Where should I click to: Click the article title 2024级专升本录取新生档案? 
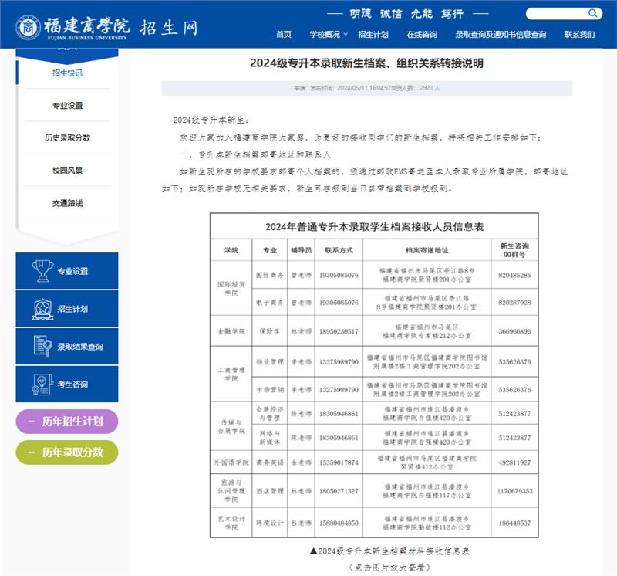[x=366, y=63]
